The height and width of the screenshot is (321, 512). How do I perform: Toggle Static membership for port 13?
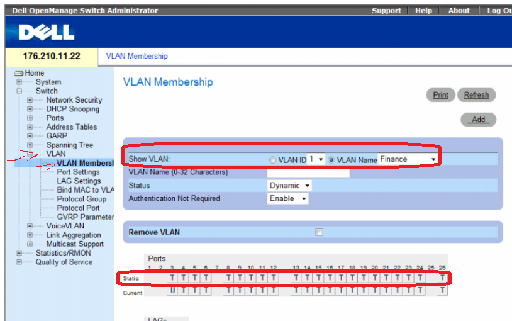[x=296, y=278]
